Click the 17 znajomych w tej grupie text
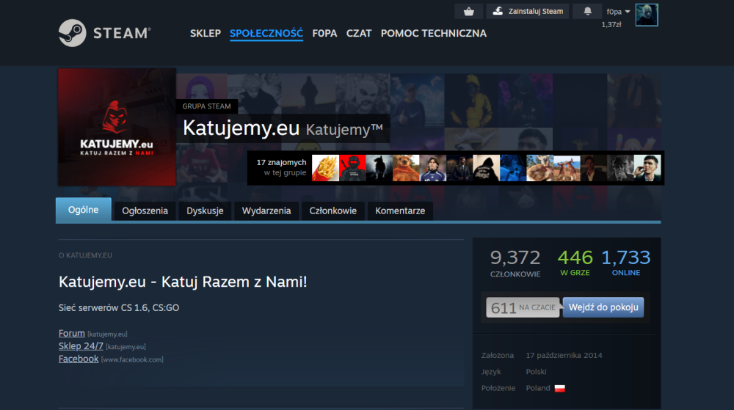This screenshot has width=734, height=410. pos(281,167)
